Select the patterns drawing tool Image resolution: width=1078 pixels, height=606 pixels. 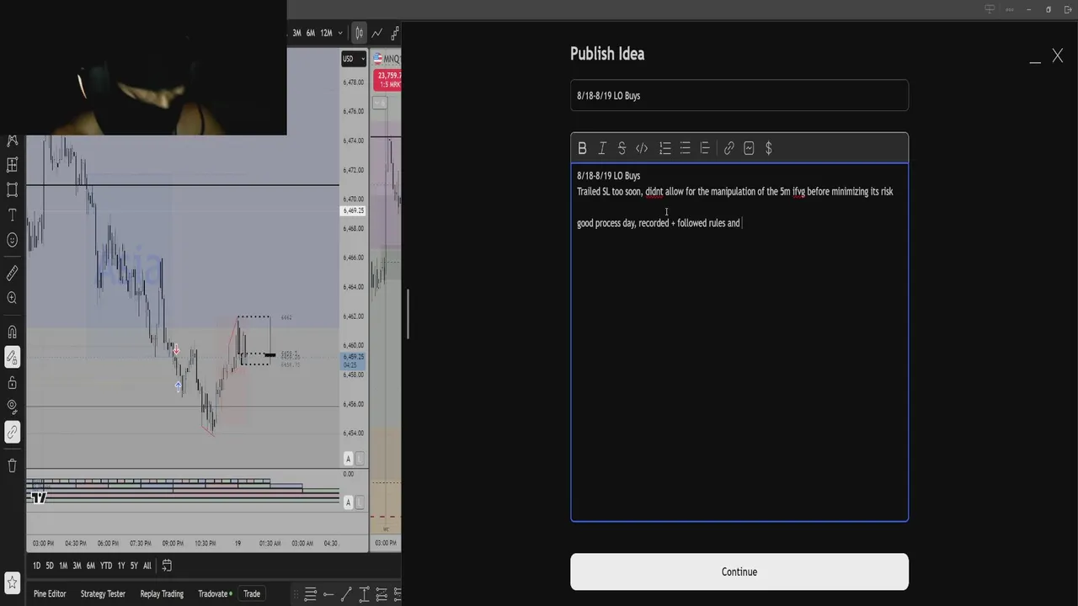[x=12, y=140]
